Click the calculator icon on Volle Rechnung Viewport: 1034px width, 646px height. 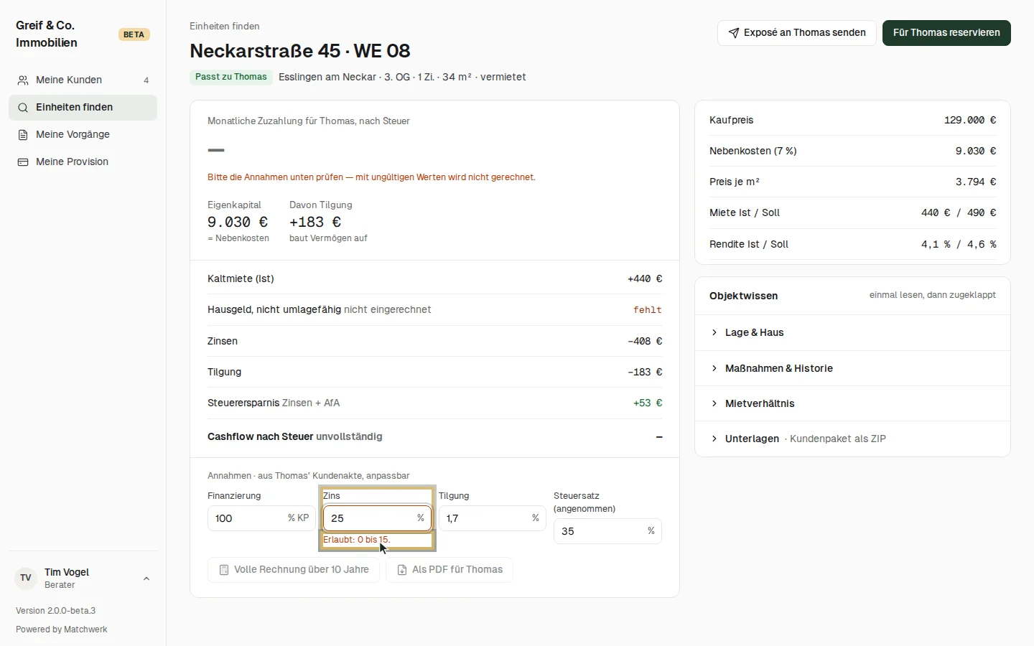tap(224, 570)
